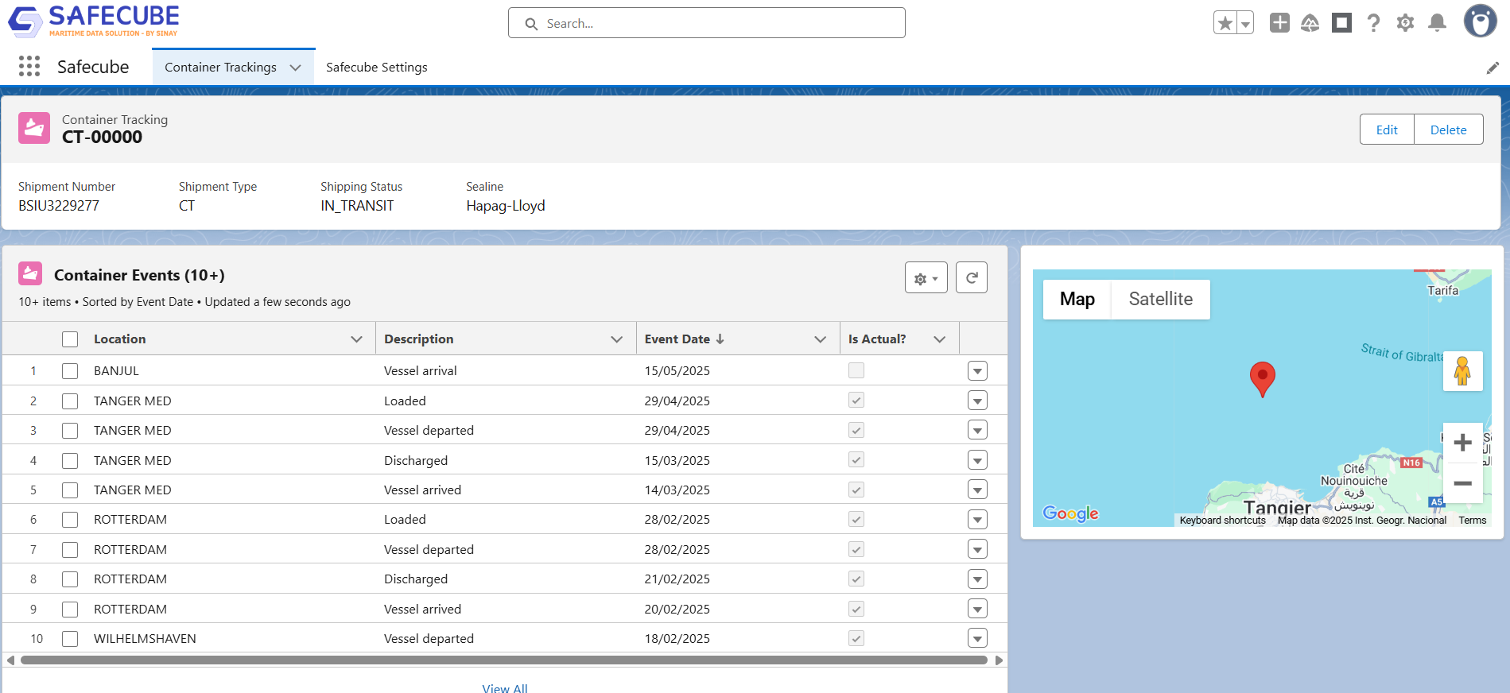Click the Delete button
The width and height of the screenshot is (1510, 693).
pos(1448,130)
